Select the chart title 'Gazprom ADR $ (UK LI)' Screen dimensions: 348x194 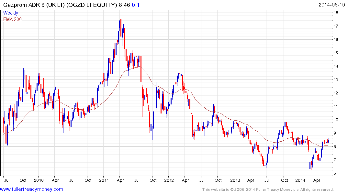pos(34,5)
